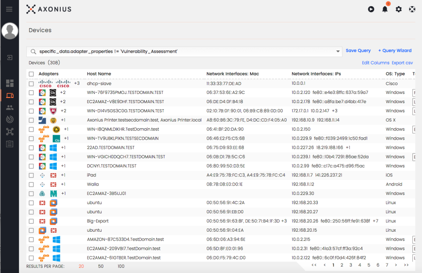Open the settings gear
Viewport: 422px width, 273px height.
(x=399, y=9)
